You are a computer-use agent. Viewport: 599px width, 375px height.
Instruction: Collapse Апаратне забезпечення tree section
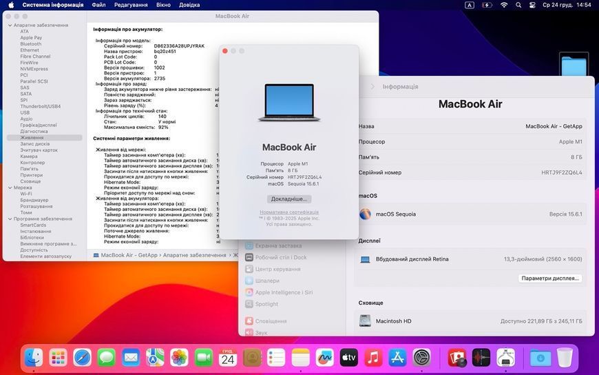tap(10, 26)
